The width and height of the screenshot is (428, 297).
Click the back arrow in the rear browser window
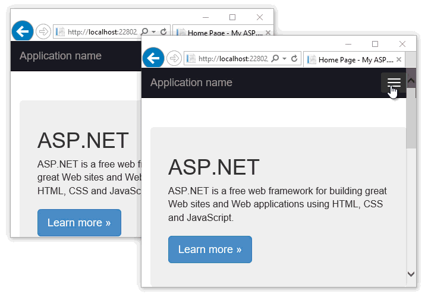(x=22, y=31)
